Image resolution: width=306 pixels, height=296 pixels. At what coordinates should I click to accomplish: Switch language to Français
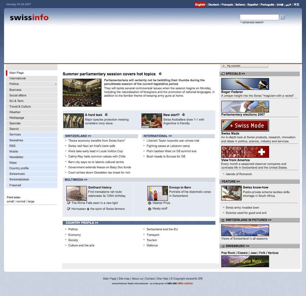(x=227, y=4)
